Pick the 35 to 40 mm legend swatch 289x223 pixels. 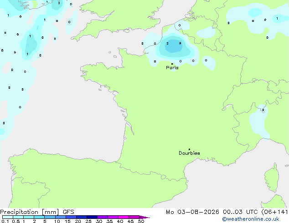point(113,217)
